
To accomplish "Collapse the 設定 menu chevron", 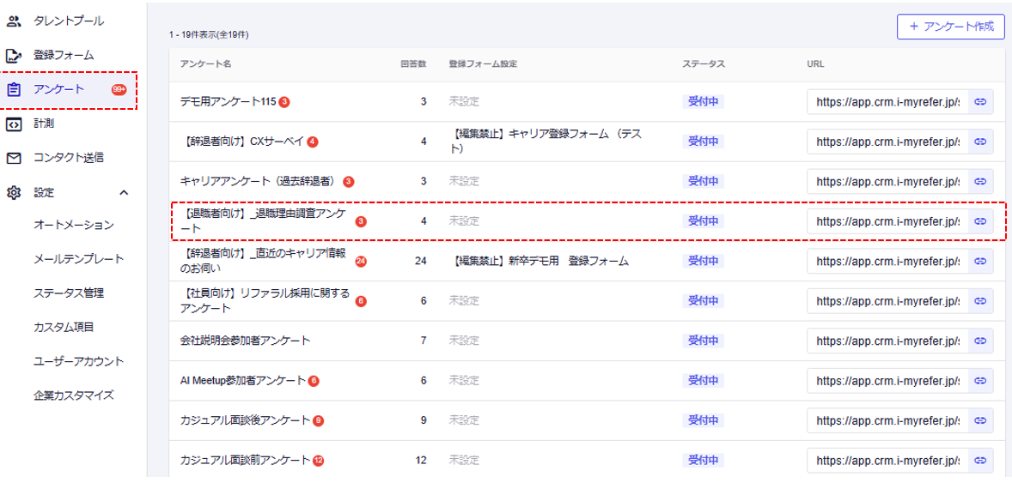I will point(124,192).
